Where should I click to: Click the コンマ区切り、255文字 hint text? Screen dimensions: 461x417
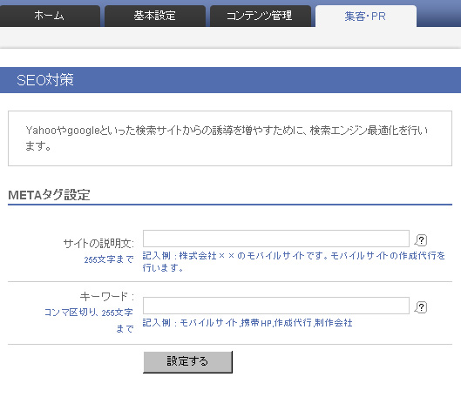(x=89, y=313)
